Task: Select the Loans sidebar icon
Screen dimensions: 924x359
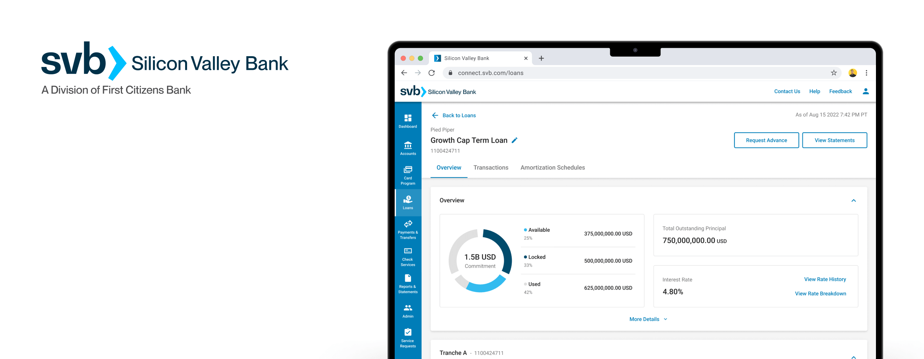Action: pos(408,203)
